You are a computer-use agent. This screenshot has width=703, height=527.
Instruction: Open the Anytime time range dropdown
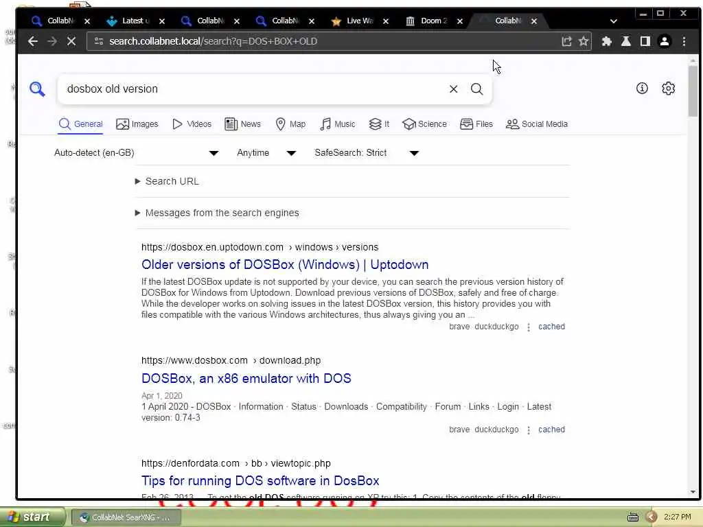266,153
